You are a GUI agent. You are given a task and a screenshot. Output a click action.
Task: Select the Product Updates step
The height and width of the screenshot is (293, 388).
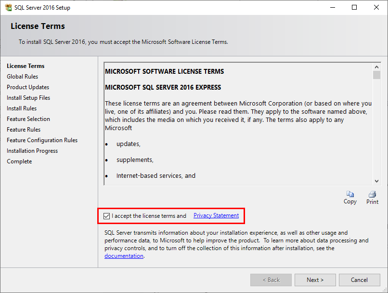point(27,87)
